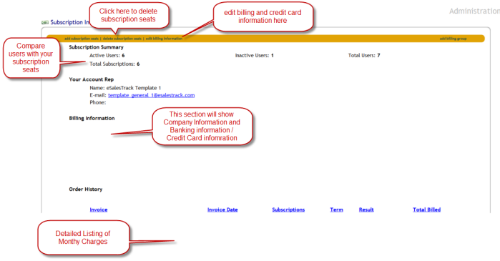Click the Active Users count label
This screenshot has height=261, width=500.
tap(107, 56)
